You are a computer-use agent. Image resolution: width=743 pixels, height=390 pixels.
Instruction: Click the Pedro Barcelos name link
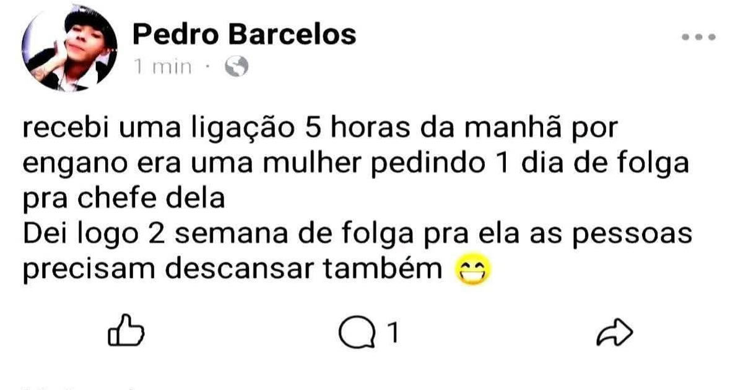245,34
